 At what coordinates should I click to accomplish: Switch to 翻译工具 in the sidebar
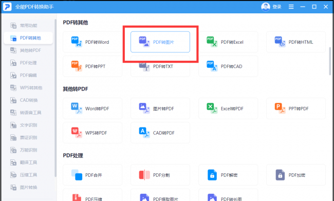[28, 162]
